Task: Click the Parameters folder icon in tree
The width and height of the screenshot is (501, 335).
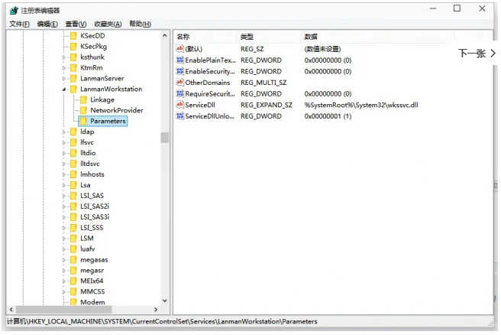Action: click(x=82, y=121)
